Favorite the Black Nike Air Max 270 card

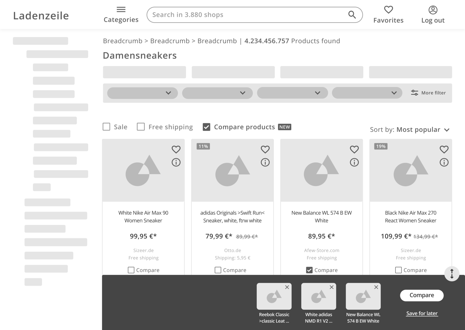tap(444, 149)
